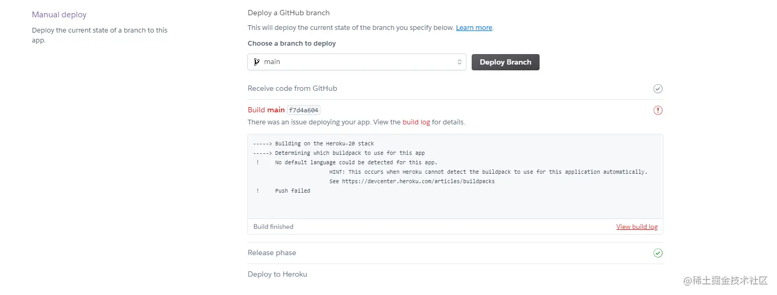Click the Receive code from GitHub checkmark icon
This screenshot has width=777, height=295.
tap(658, 89)
